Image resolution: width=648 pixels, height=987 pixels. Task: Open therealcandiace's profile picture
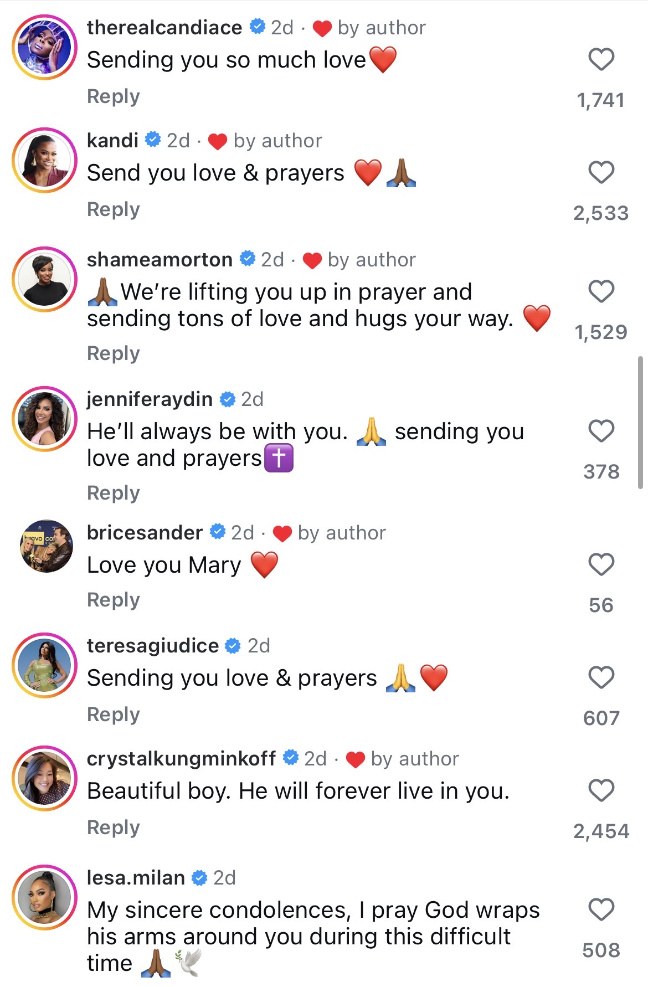tap(45, 47)
